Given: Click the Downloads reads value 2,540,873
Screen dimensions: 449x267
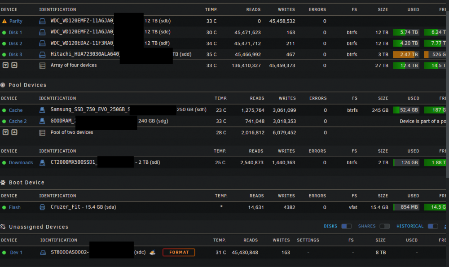Looking at the screenshot, I should [x=252, y=162].
